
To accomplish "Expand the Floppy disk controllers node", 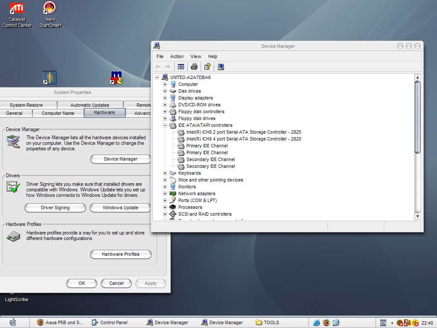I will coord(165,111).
